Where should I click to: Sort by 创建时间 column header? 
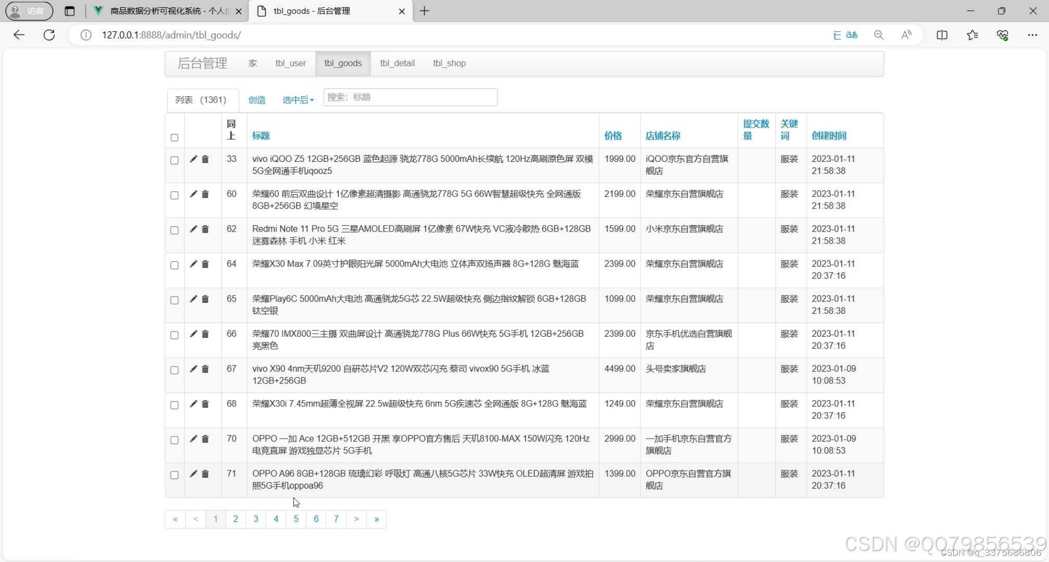coord(829,136)
